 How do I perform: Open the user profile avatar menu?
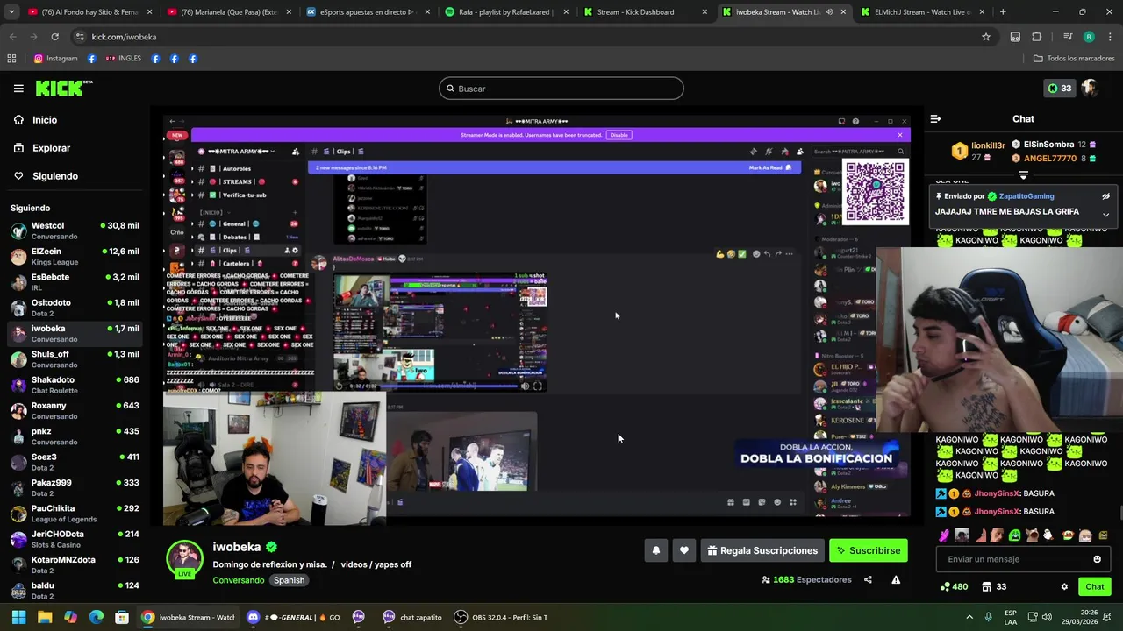tap(1090, 89)
